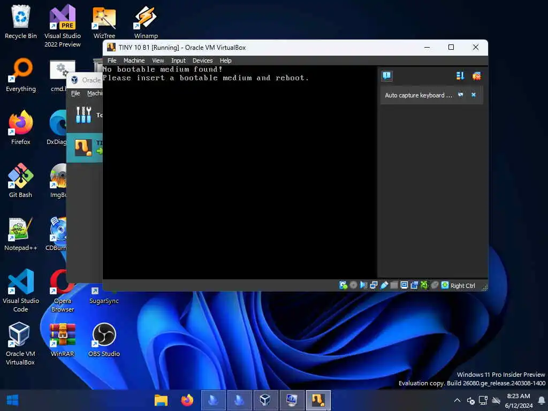548x411 pixels.
Task: Expand the Auto capture keyboard notification details
Action: pyautogui.click(x=461, y=95)
